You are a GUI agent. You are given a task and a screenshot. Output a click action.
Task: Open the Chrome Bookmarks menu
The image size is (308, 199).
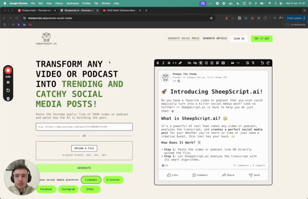click(73, 3)
